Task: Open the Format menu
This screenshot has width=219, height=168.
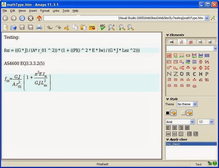Action: click(x=45, y=11)
